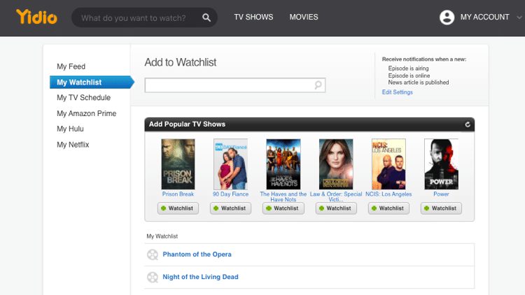Open The Haves and the Have Nots title link
This screenshot has width=525, height=295.
coord(283,196)
